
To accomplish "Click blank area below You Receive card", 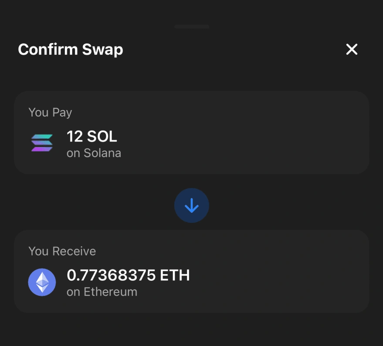I will click(192, 329).
